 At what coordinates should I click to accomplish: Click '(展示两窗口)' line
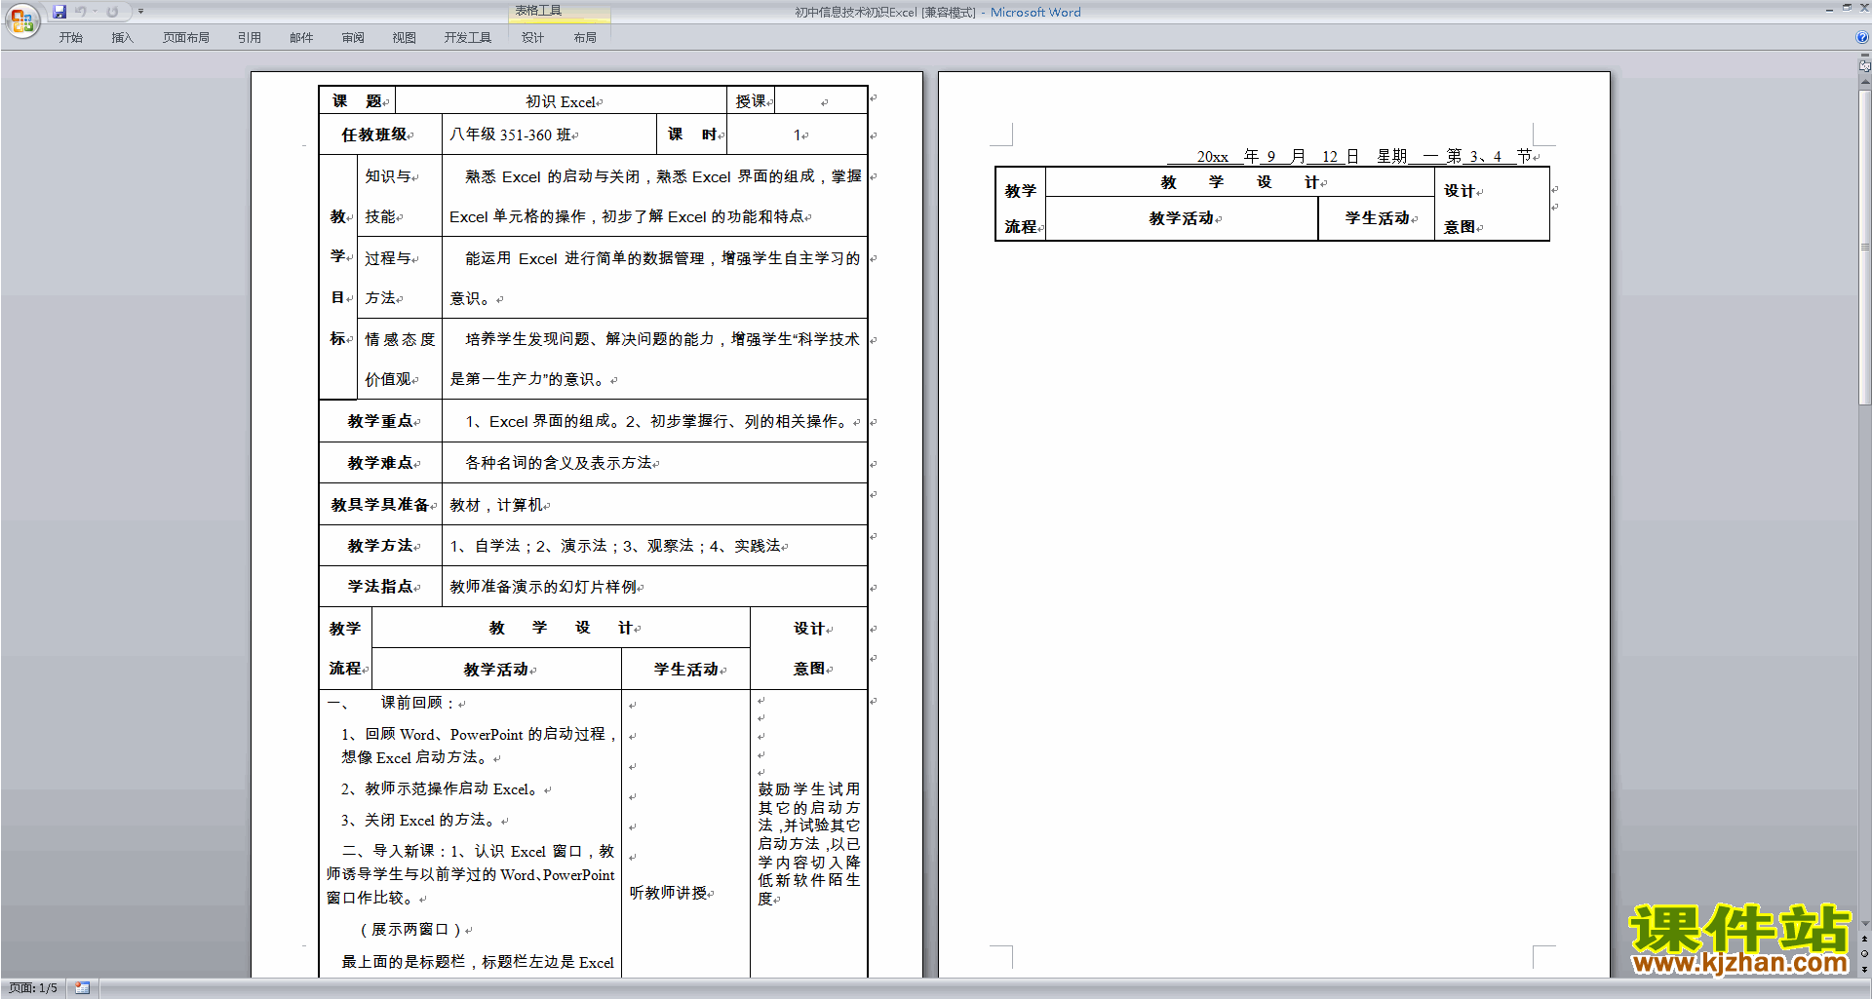click(410, 930)
